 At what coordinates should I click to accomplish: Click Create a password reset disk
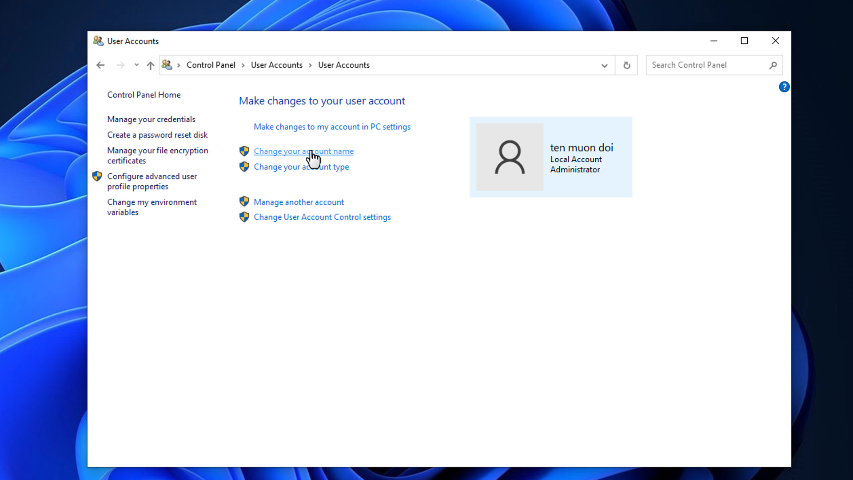tap(157, 135)
